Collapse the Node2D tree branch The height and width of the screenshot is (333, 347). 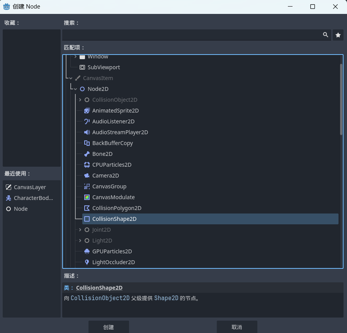pyautogui.click(x=75, y=89)
